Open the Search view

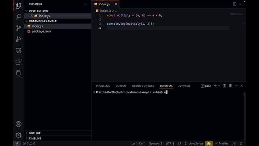19,17
